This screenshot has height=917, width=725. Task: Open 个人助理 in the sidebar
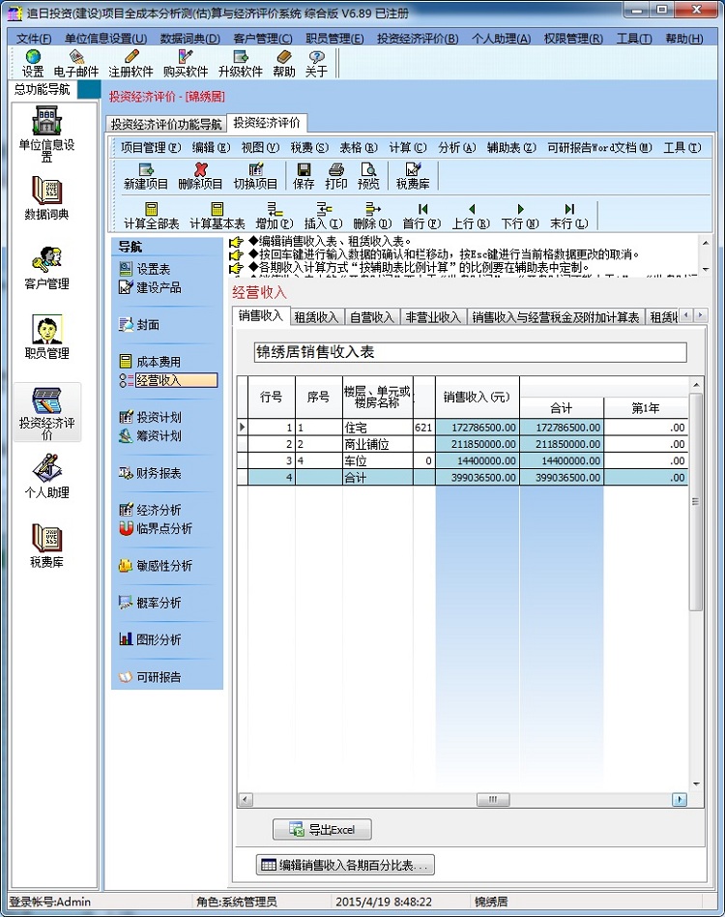pyautogui.click(x=46, y=476)
